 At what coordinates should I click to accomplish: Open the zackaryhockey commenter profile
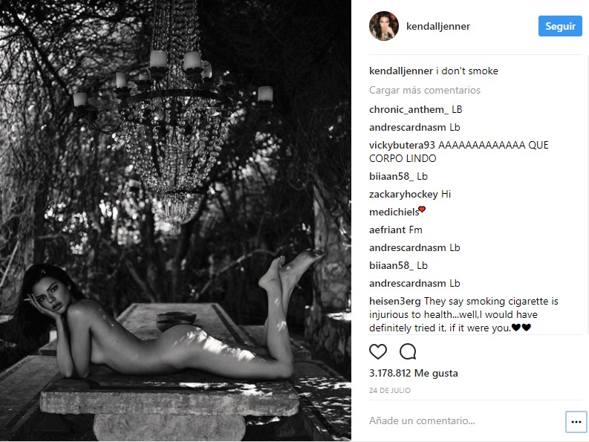point(403,195)
